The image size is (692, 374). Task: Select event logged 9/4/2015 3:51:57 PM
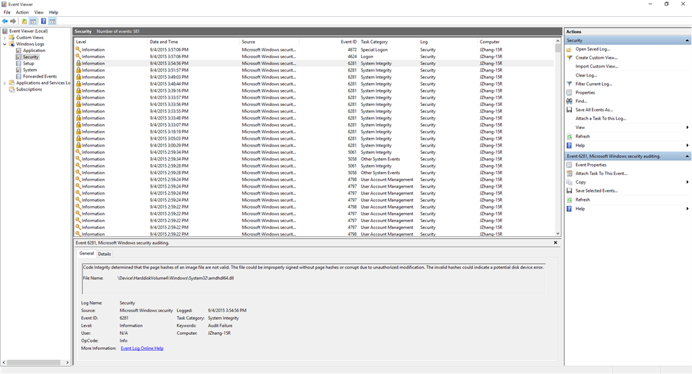point(314,71)
